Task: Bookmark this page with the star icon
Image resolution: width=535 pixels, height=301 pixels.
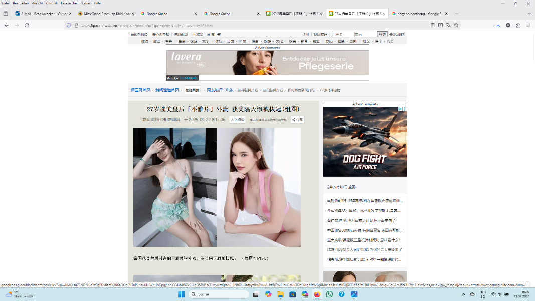Action: (x=456, y=25)
